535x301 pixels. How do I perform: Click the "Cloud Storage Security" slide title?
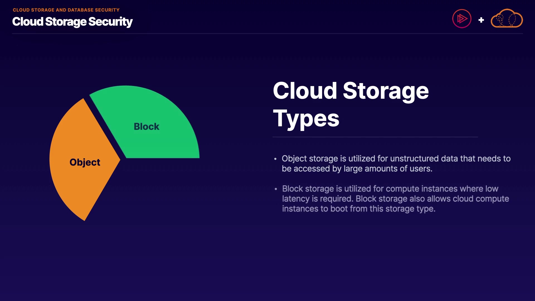[x=72, y=22]
